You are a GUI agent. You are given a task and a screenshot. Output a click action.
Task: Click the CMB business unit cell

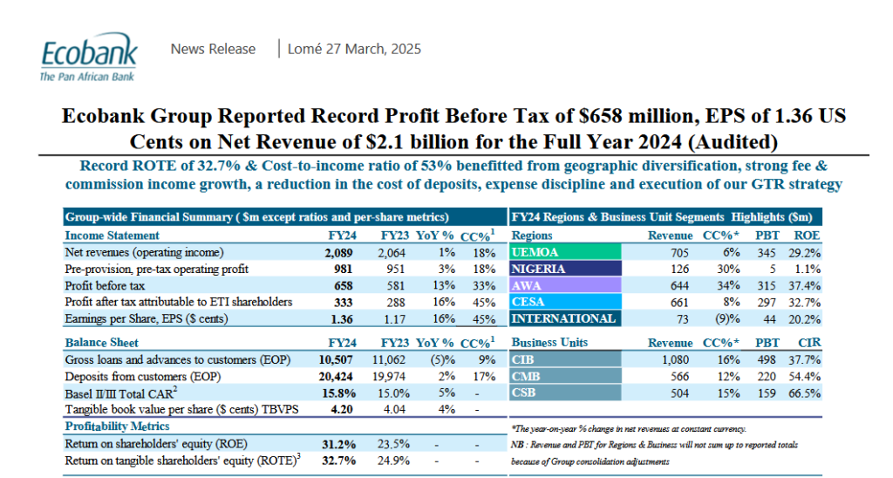[565, 376]
